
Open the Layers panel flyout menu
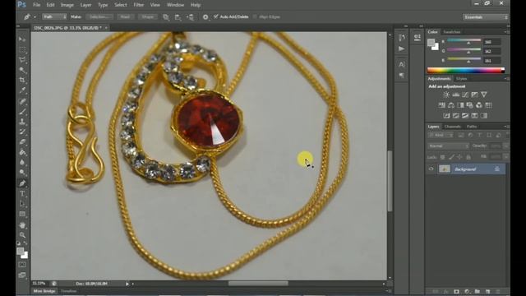pyautogui.click(x=506, y=127)
